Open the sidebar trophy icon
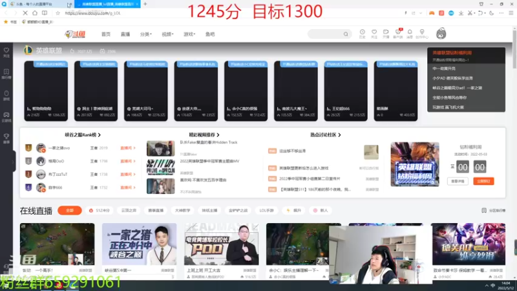517x291 pixels. [6, 138]
